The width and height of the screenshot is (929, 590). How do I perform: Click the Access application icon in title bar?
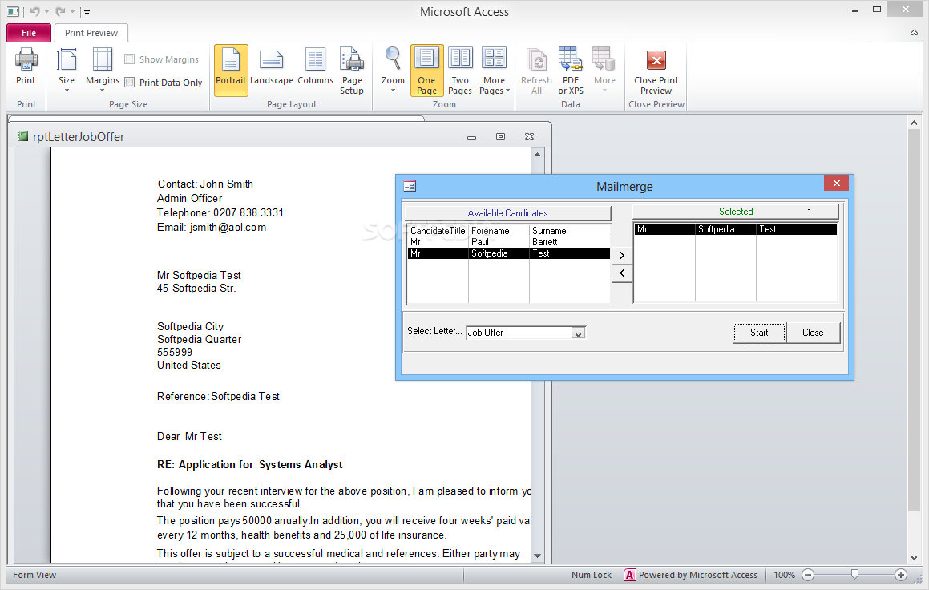13,11
